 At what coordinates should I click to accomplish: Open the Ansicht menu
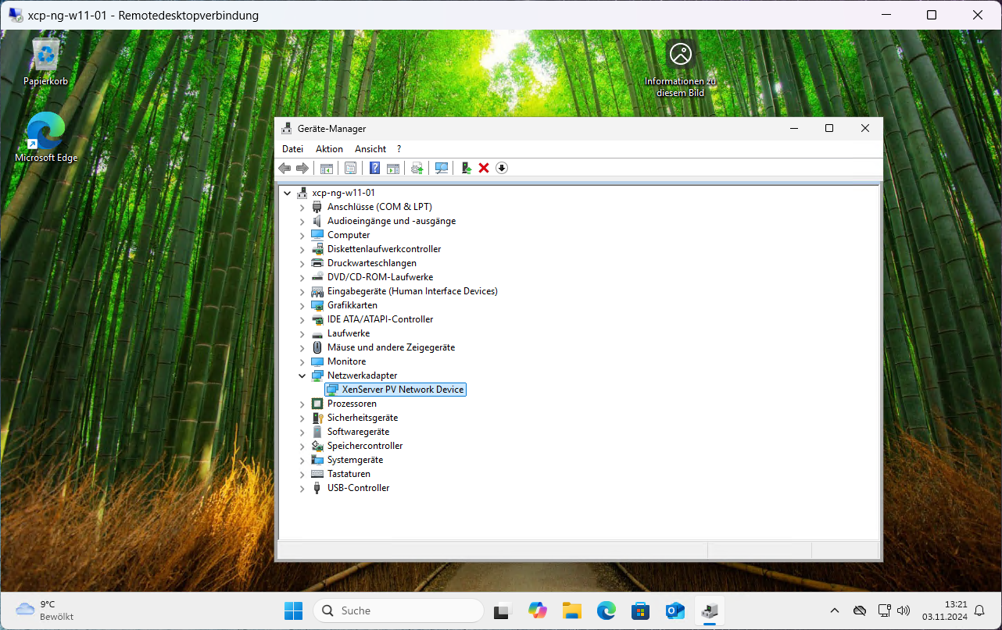370,149
